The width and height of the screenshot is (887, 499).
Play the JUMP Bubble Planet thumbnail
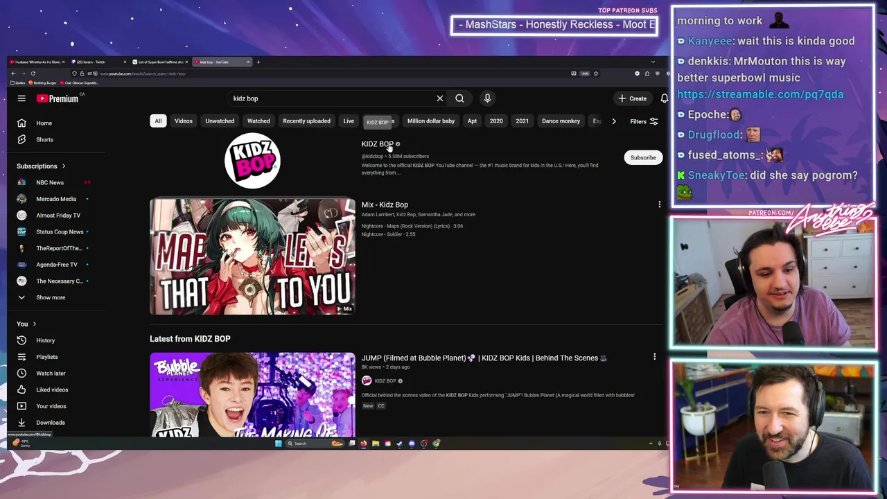tap(252, 395)
